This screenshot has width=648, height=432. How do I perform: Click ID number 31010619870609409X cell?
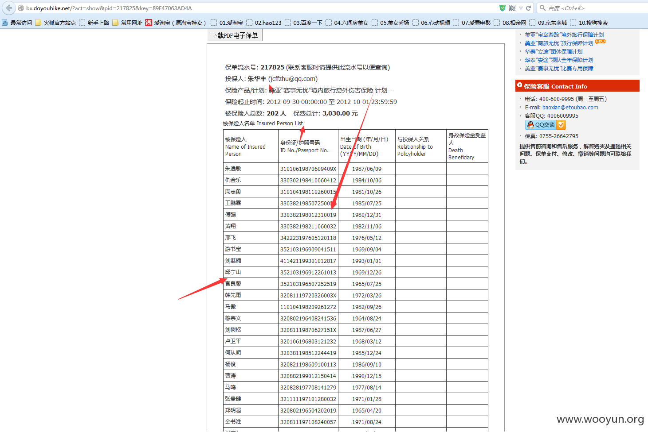(308, 169)
